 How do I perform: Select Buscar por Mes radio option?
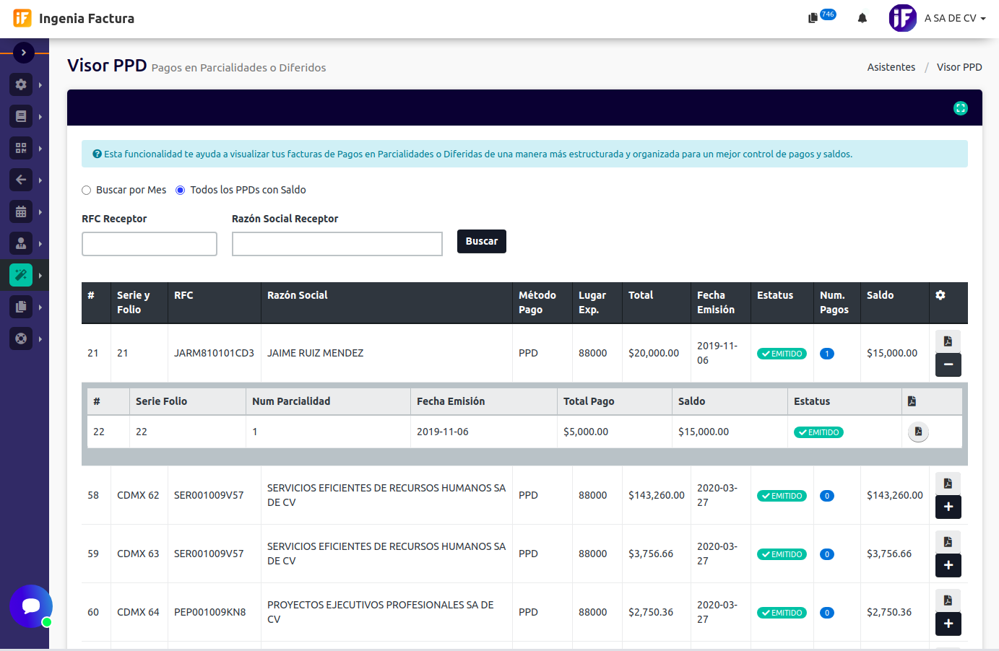coord(87,191)
